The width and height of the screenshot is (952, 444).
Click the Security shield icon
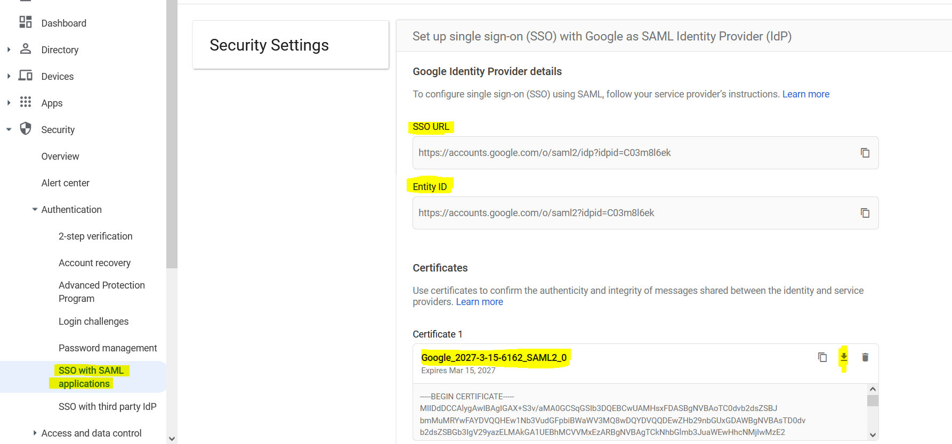pyautogui.click(x=26, y=129)
